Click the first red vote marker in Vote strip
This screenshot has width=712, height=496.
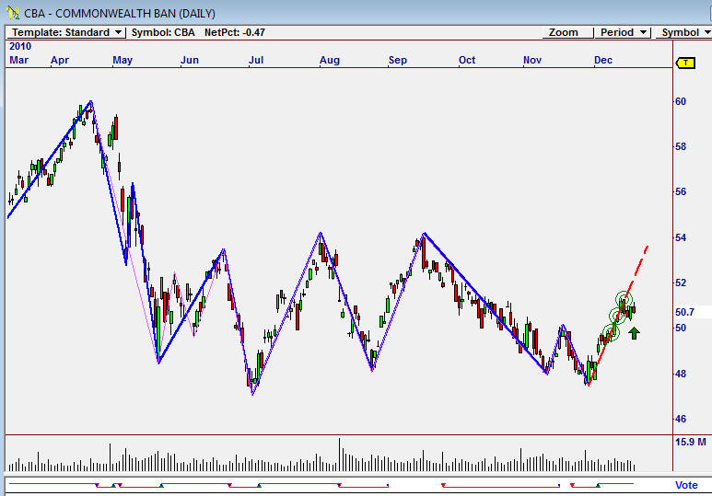tap(97, 485)
